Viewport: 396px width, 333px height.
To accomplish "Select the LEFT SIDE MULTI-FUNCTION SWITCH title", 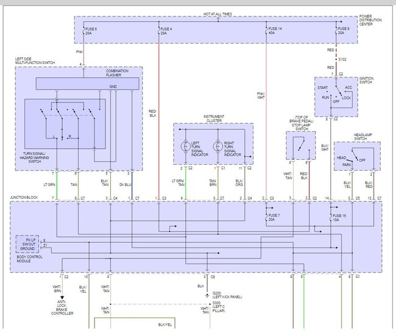I will [35, 60].
